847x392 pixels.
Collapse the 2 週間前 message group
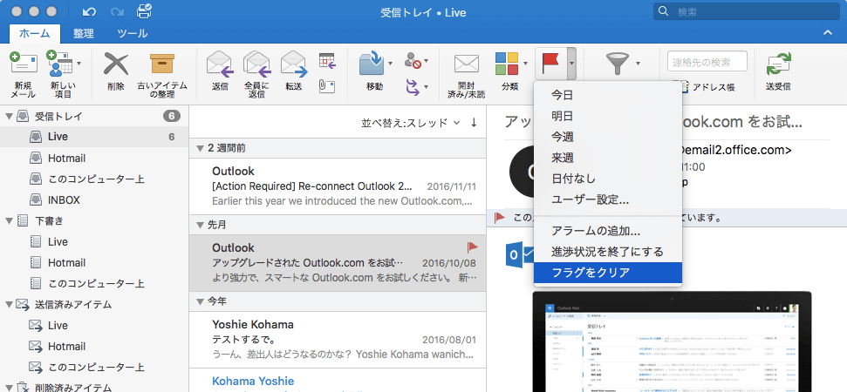[x=201, y=148]
